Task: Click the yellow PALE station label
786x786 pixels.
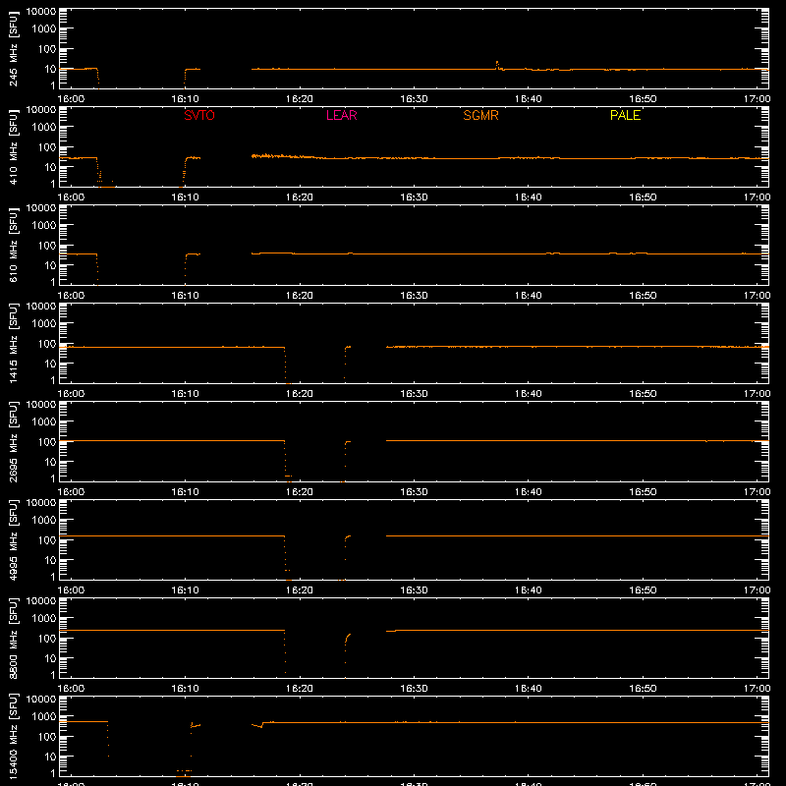Action: pyautogui.click(x=625, y=115)
